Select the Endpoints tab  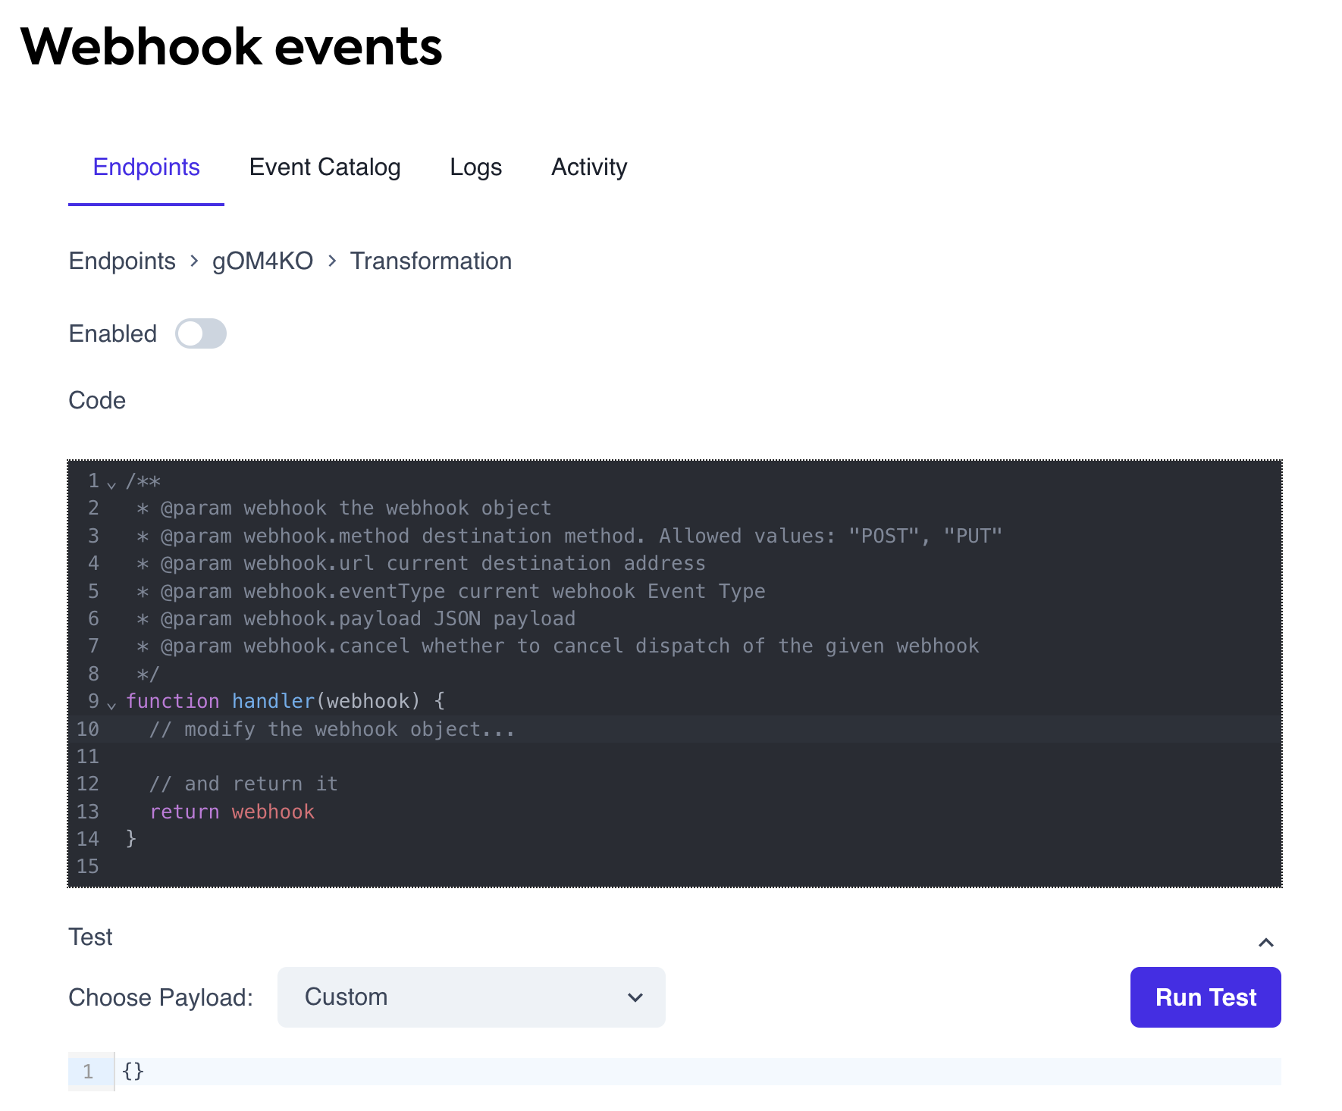point(146,167)
